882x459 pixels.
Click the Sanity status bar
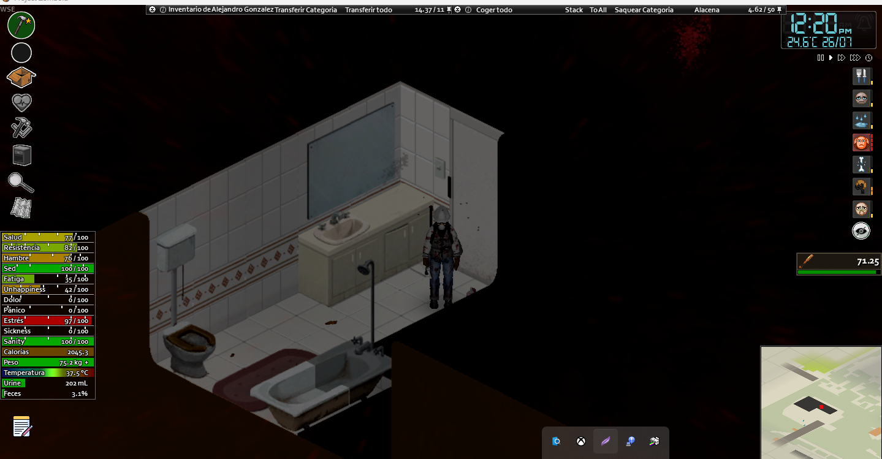coord(48,341)
